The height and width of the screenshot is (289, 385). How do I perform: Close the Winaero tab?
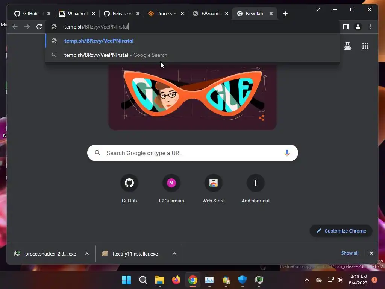94,14
